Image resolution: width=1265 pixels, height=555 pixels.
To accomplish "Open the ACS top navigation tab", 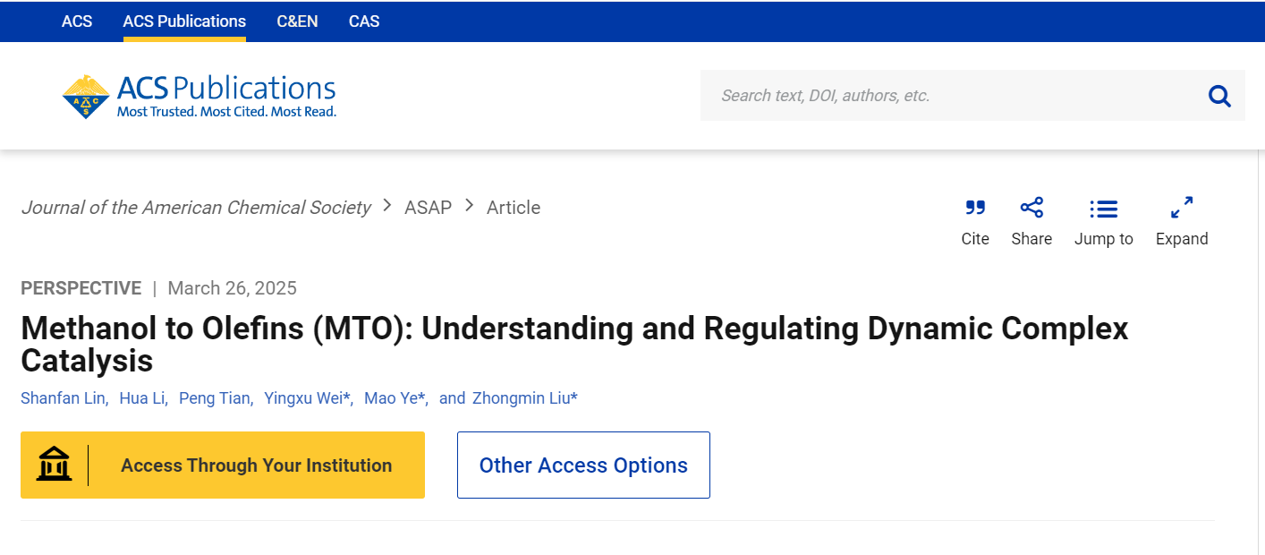I will pyautogui.click(x=77, y=21).
